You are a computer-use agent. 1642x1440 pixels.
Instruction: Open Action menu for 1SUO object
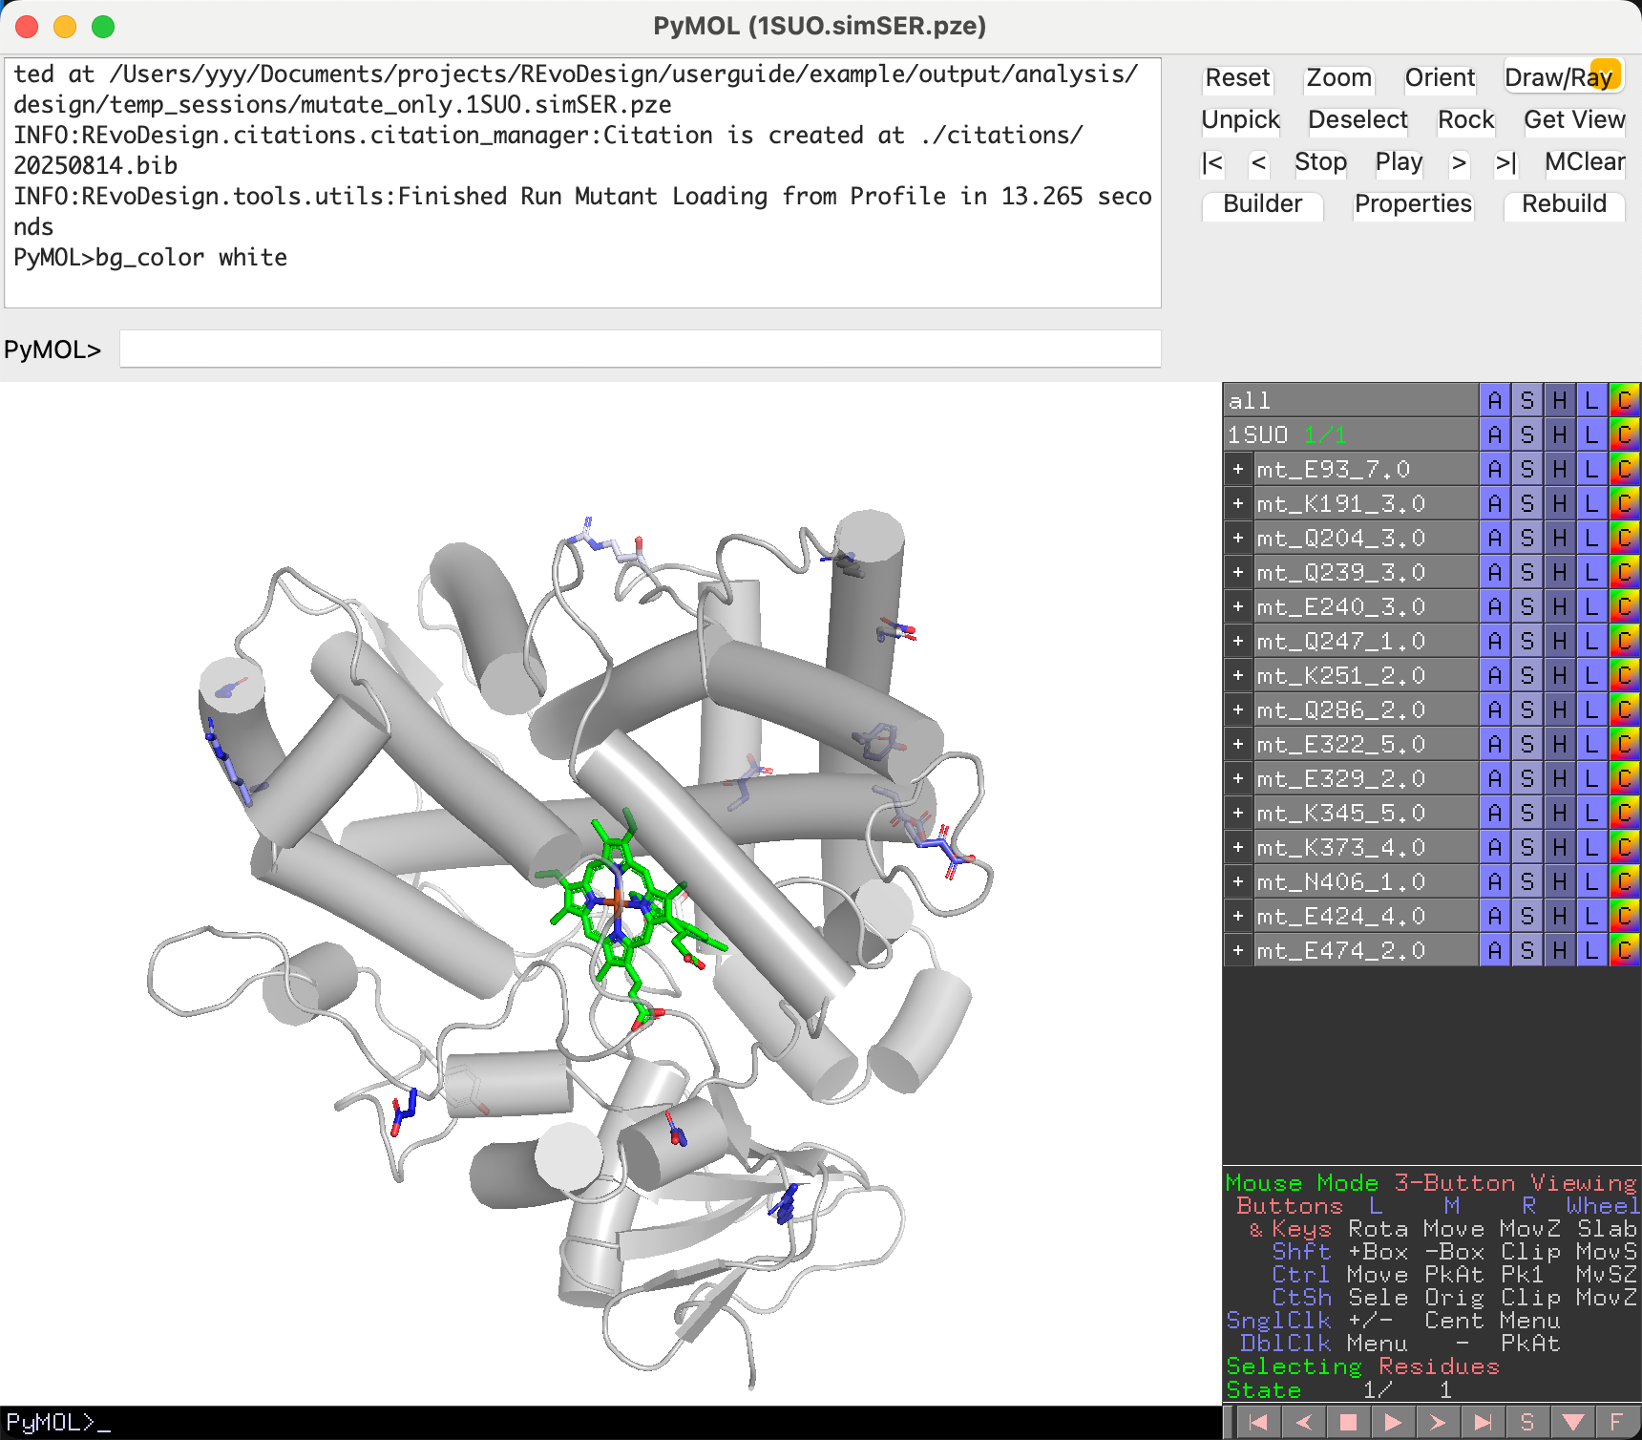[x=1495, y=434]
